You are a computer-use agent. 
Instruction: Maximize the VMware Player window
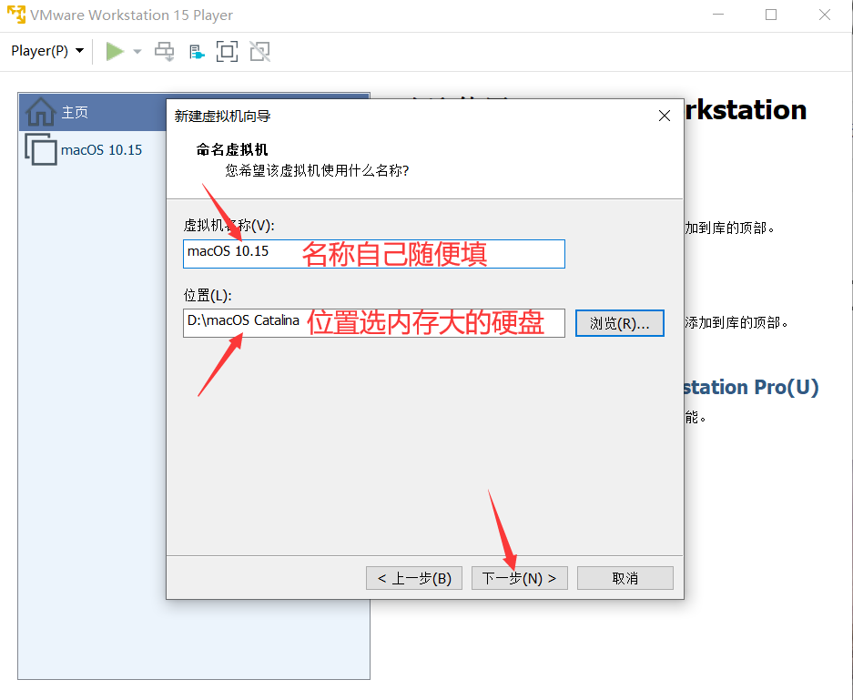771,15
